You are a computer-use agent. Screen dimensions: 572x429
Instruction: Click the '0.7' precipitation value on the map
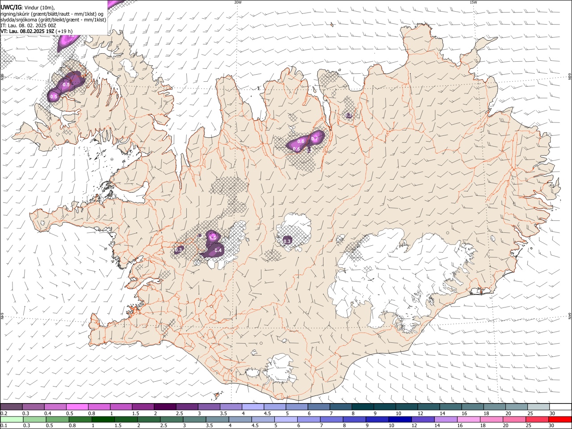pyautogui.click(x=315, y=139)
